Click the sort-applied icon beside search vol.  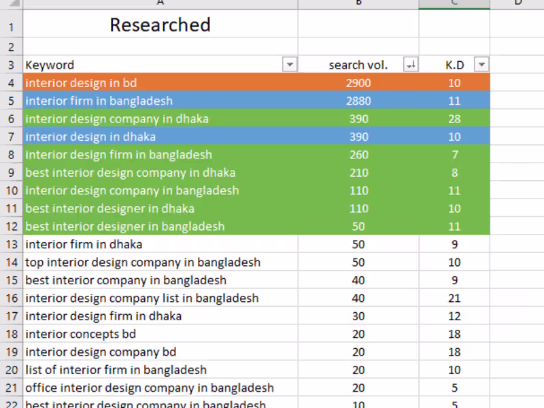click(411, 64)
